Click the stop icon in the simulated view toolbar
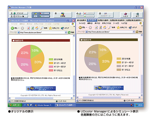152x120 pixels. coord(96,28)
